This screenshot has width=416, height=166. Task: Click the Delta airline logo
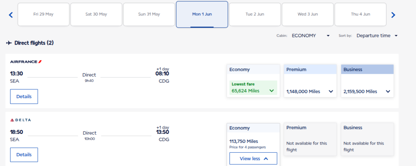point(21,120)
